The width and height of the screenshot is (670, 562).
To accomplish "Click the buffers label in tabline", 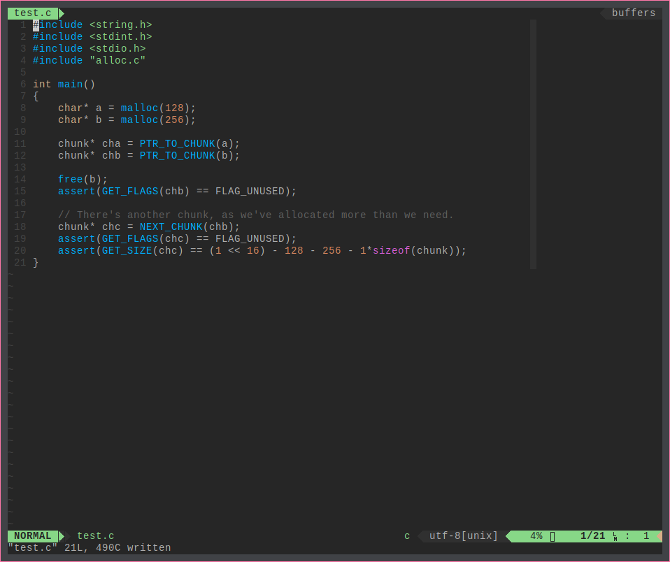I will coord(633,13).
